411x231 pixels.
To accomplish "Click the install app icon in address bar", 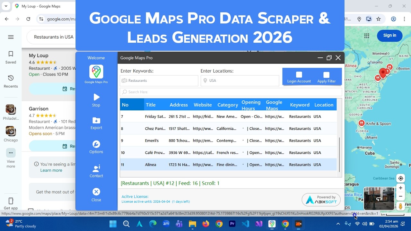I will [x=369, y=19].
